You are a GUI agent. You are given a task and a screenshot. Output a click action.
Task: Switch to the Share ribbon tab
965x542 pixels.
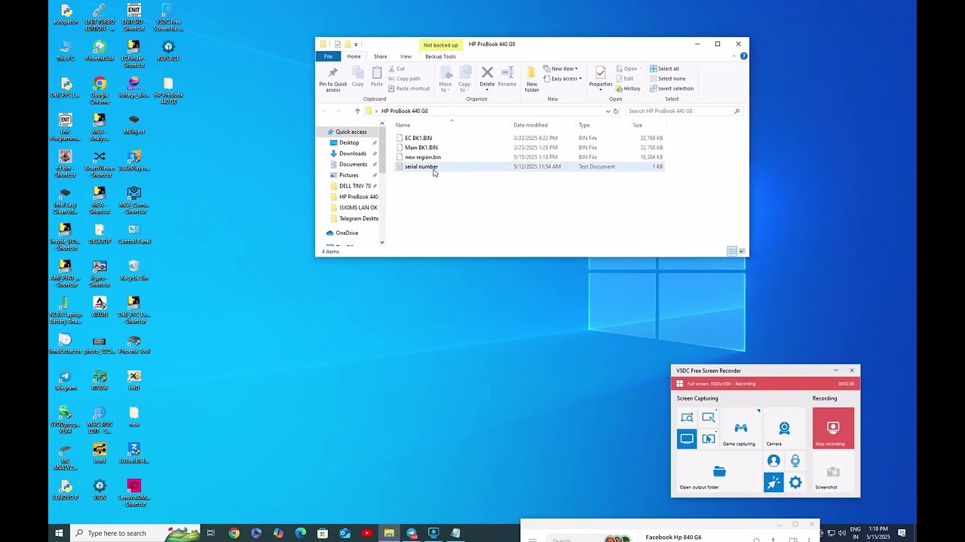pos(380,56)
